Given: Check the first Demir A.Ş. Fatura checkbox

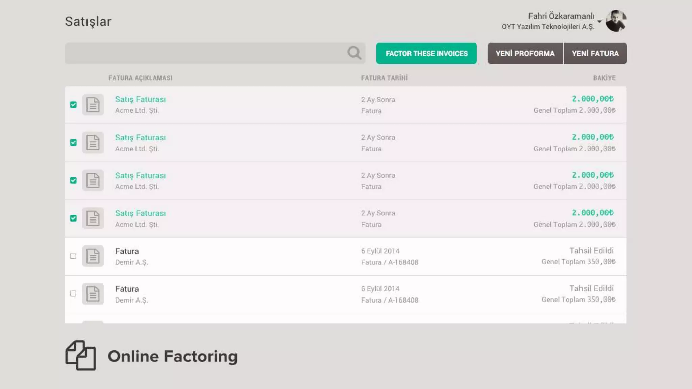Looking at the screenshot, I should coord(73,256).
